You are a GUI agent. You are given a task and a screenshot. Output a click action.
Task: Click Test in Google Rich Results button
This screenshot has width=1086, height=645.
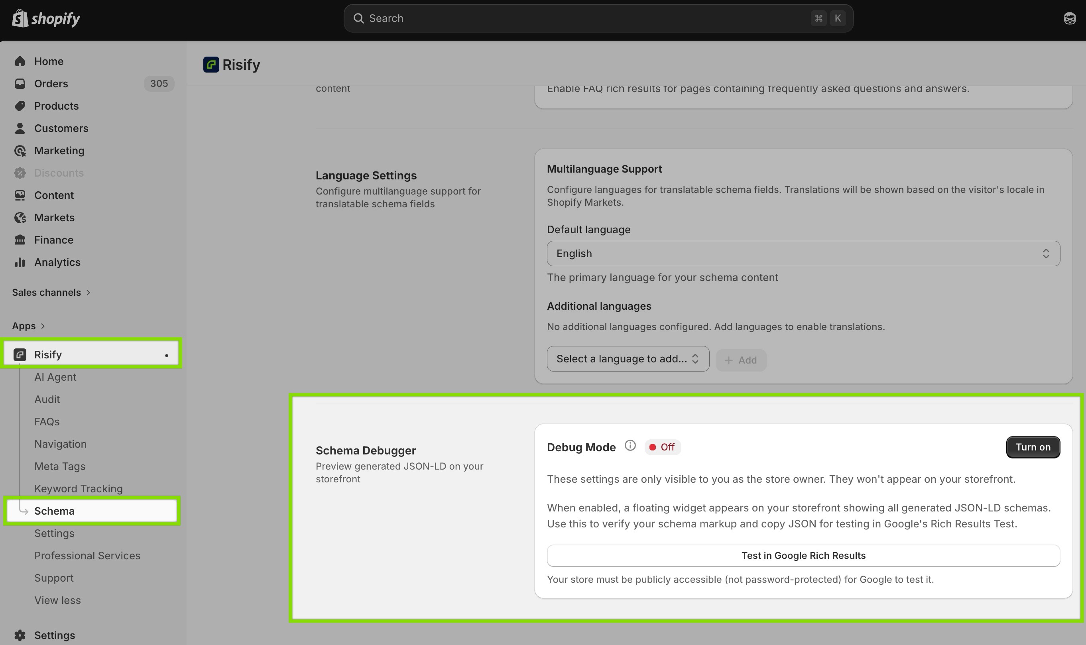click(x=803, y=556)
